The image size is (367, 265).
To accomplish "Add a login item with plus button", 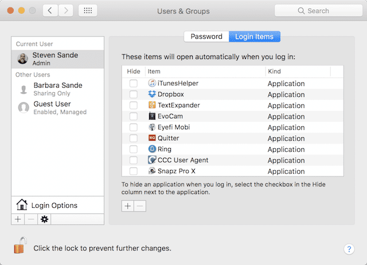I will [x=128, y=206].
